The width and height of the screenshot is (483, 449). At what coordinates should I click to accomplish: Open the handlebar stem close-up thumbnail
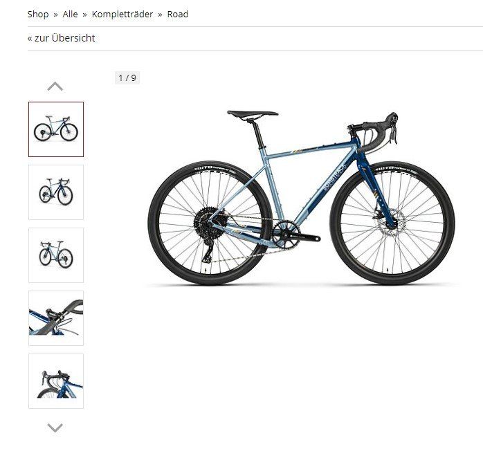click(56, 318)
